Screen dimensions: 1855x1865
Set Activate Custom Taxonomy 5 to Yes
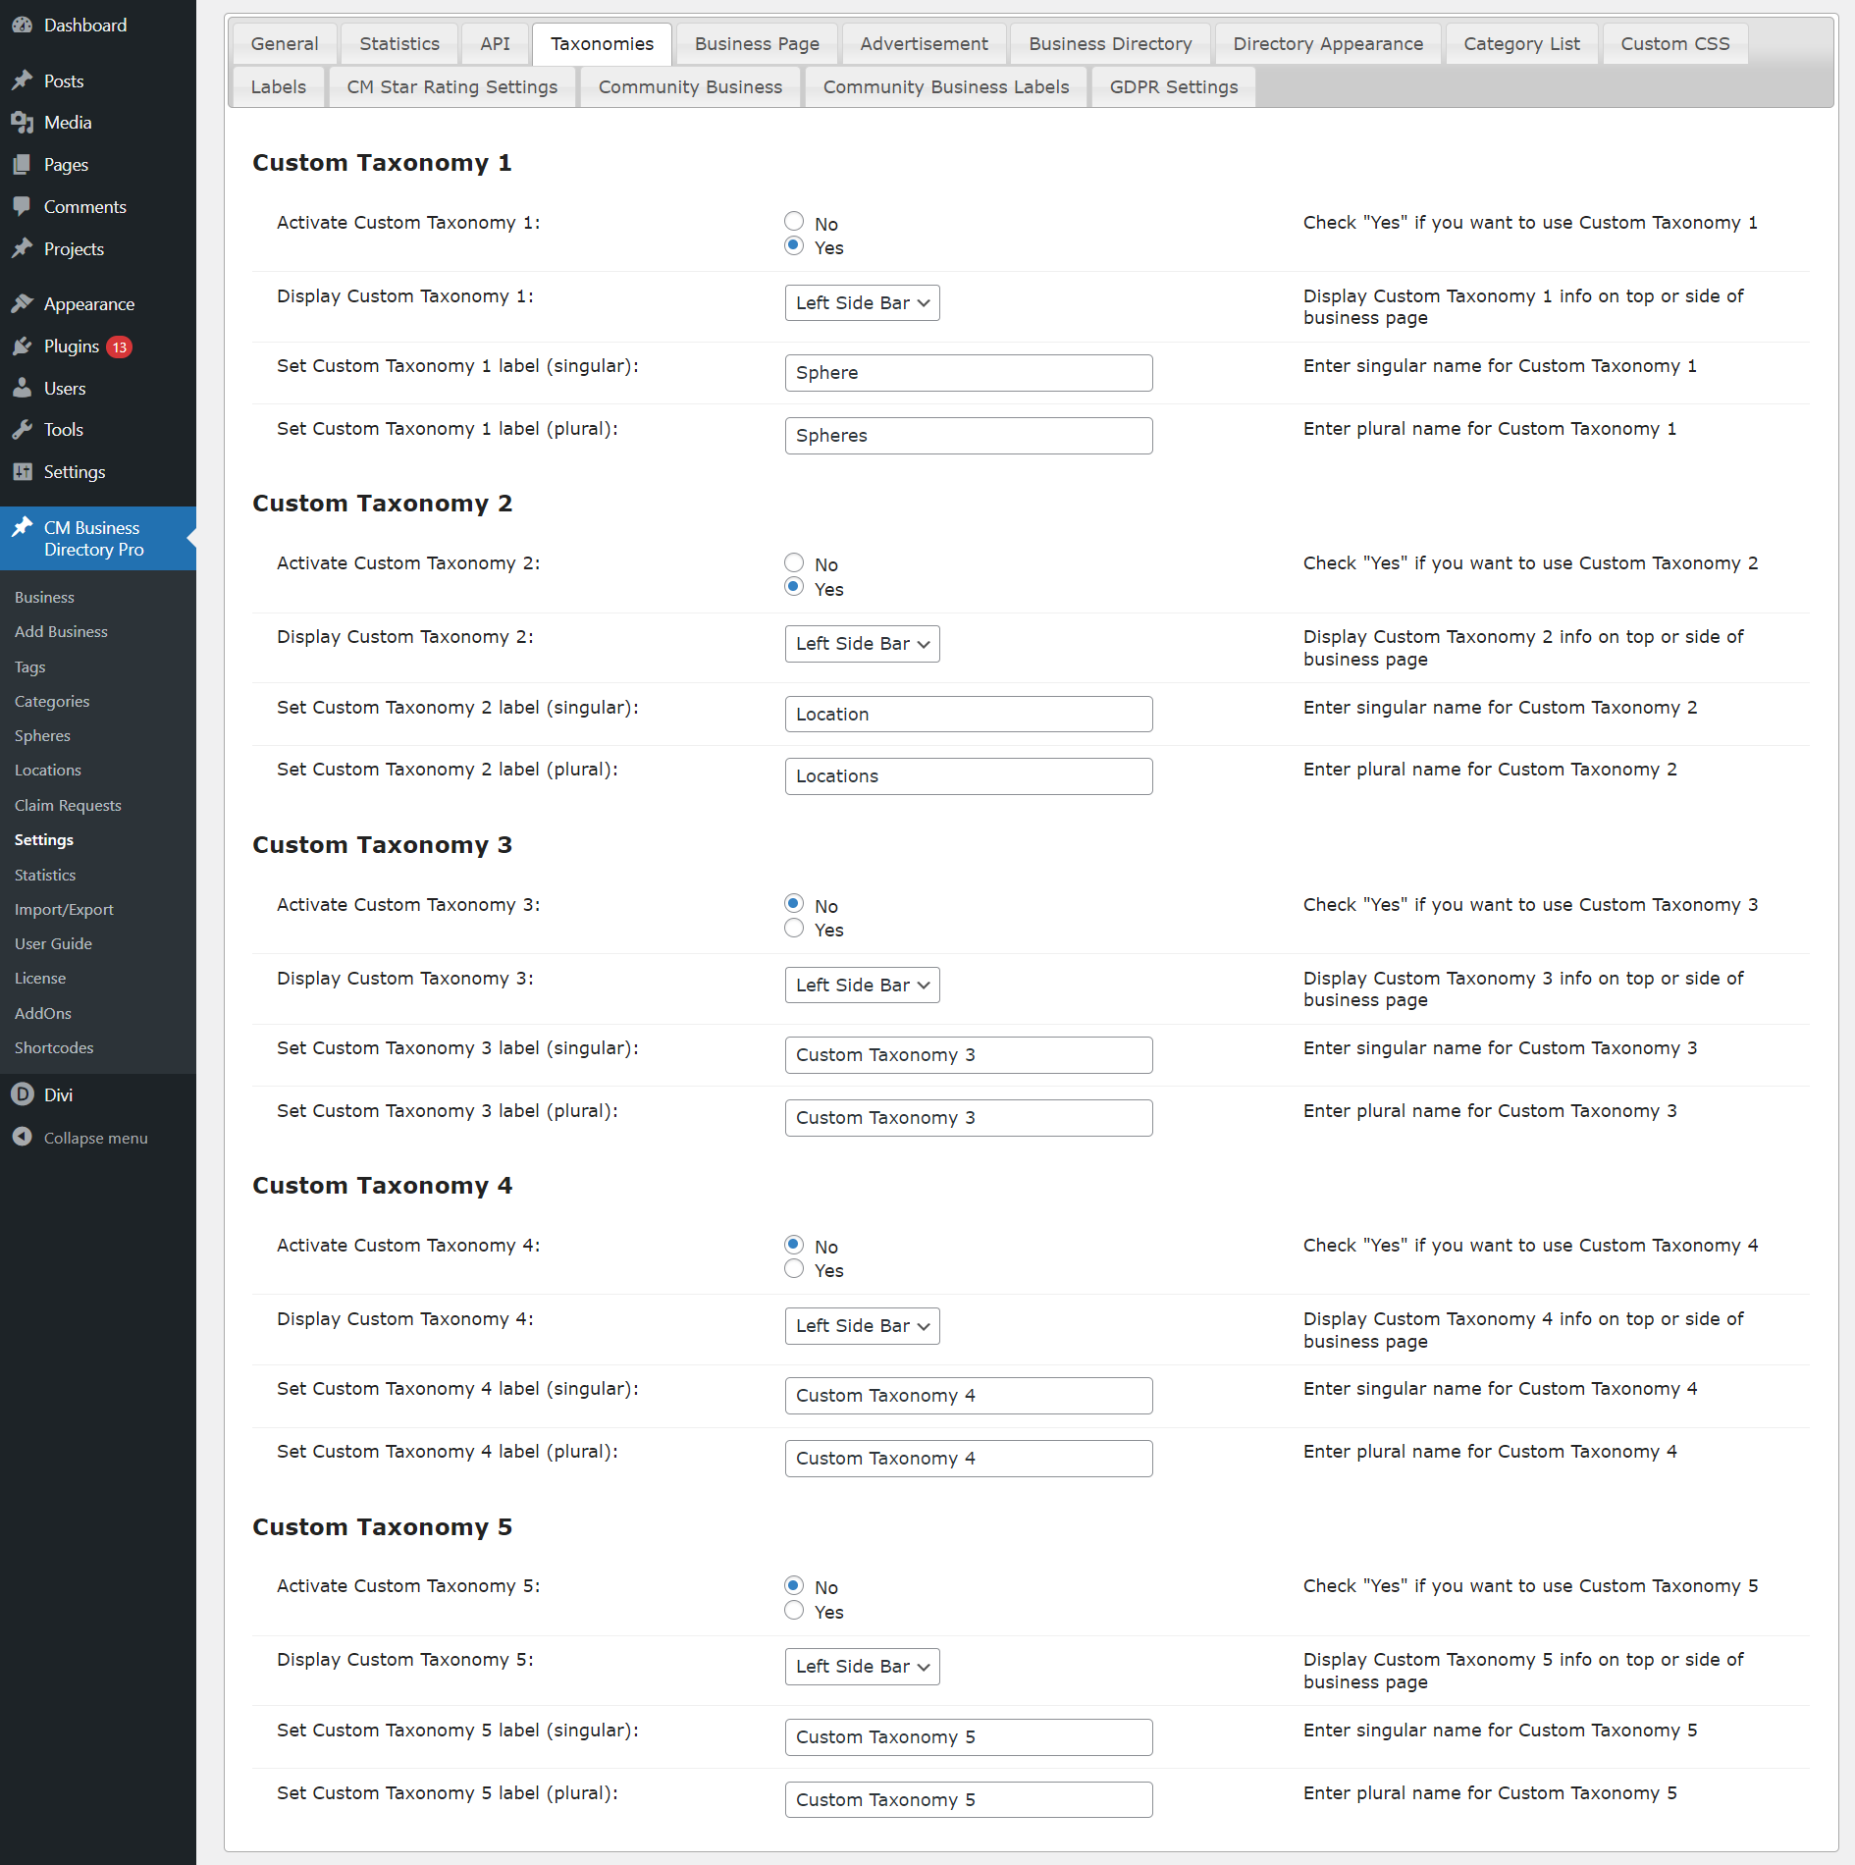(794, 1611)
